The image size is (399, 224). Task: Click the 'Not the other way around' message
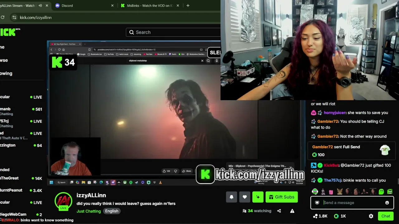363,137
